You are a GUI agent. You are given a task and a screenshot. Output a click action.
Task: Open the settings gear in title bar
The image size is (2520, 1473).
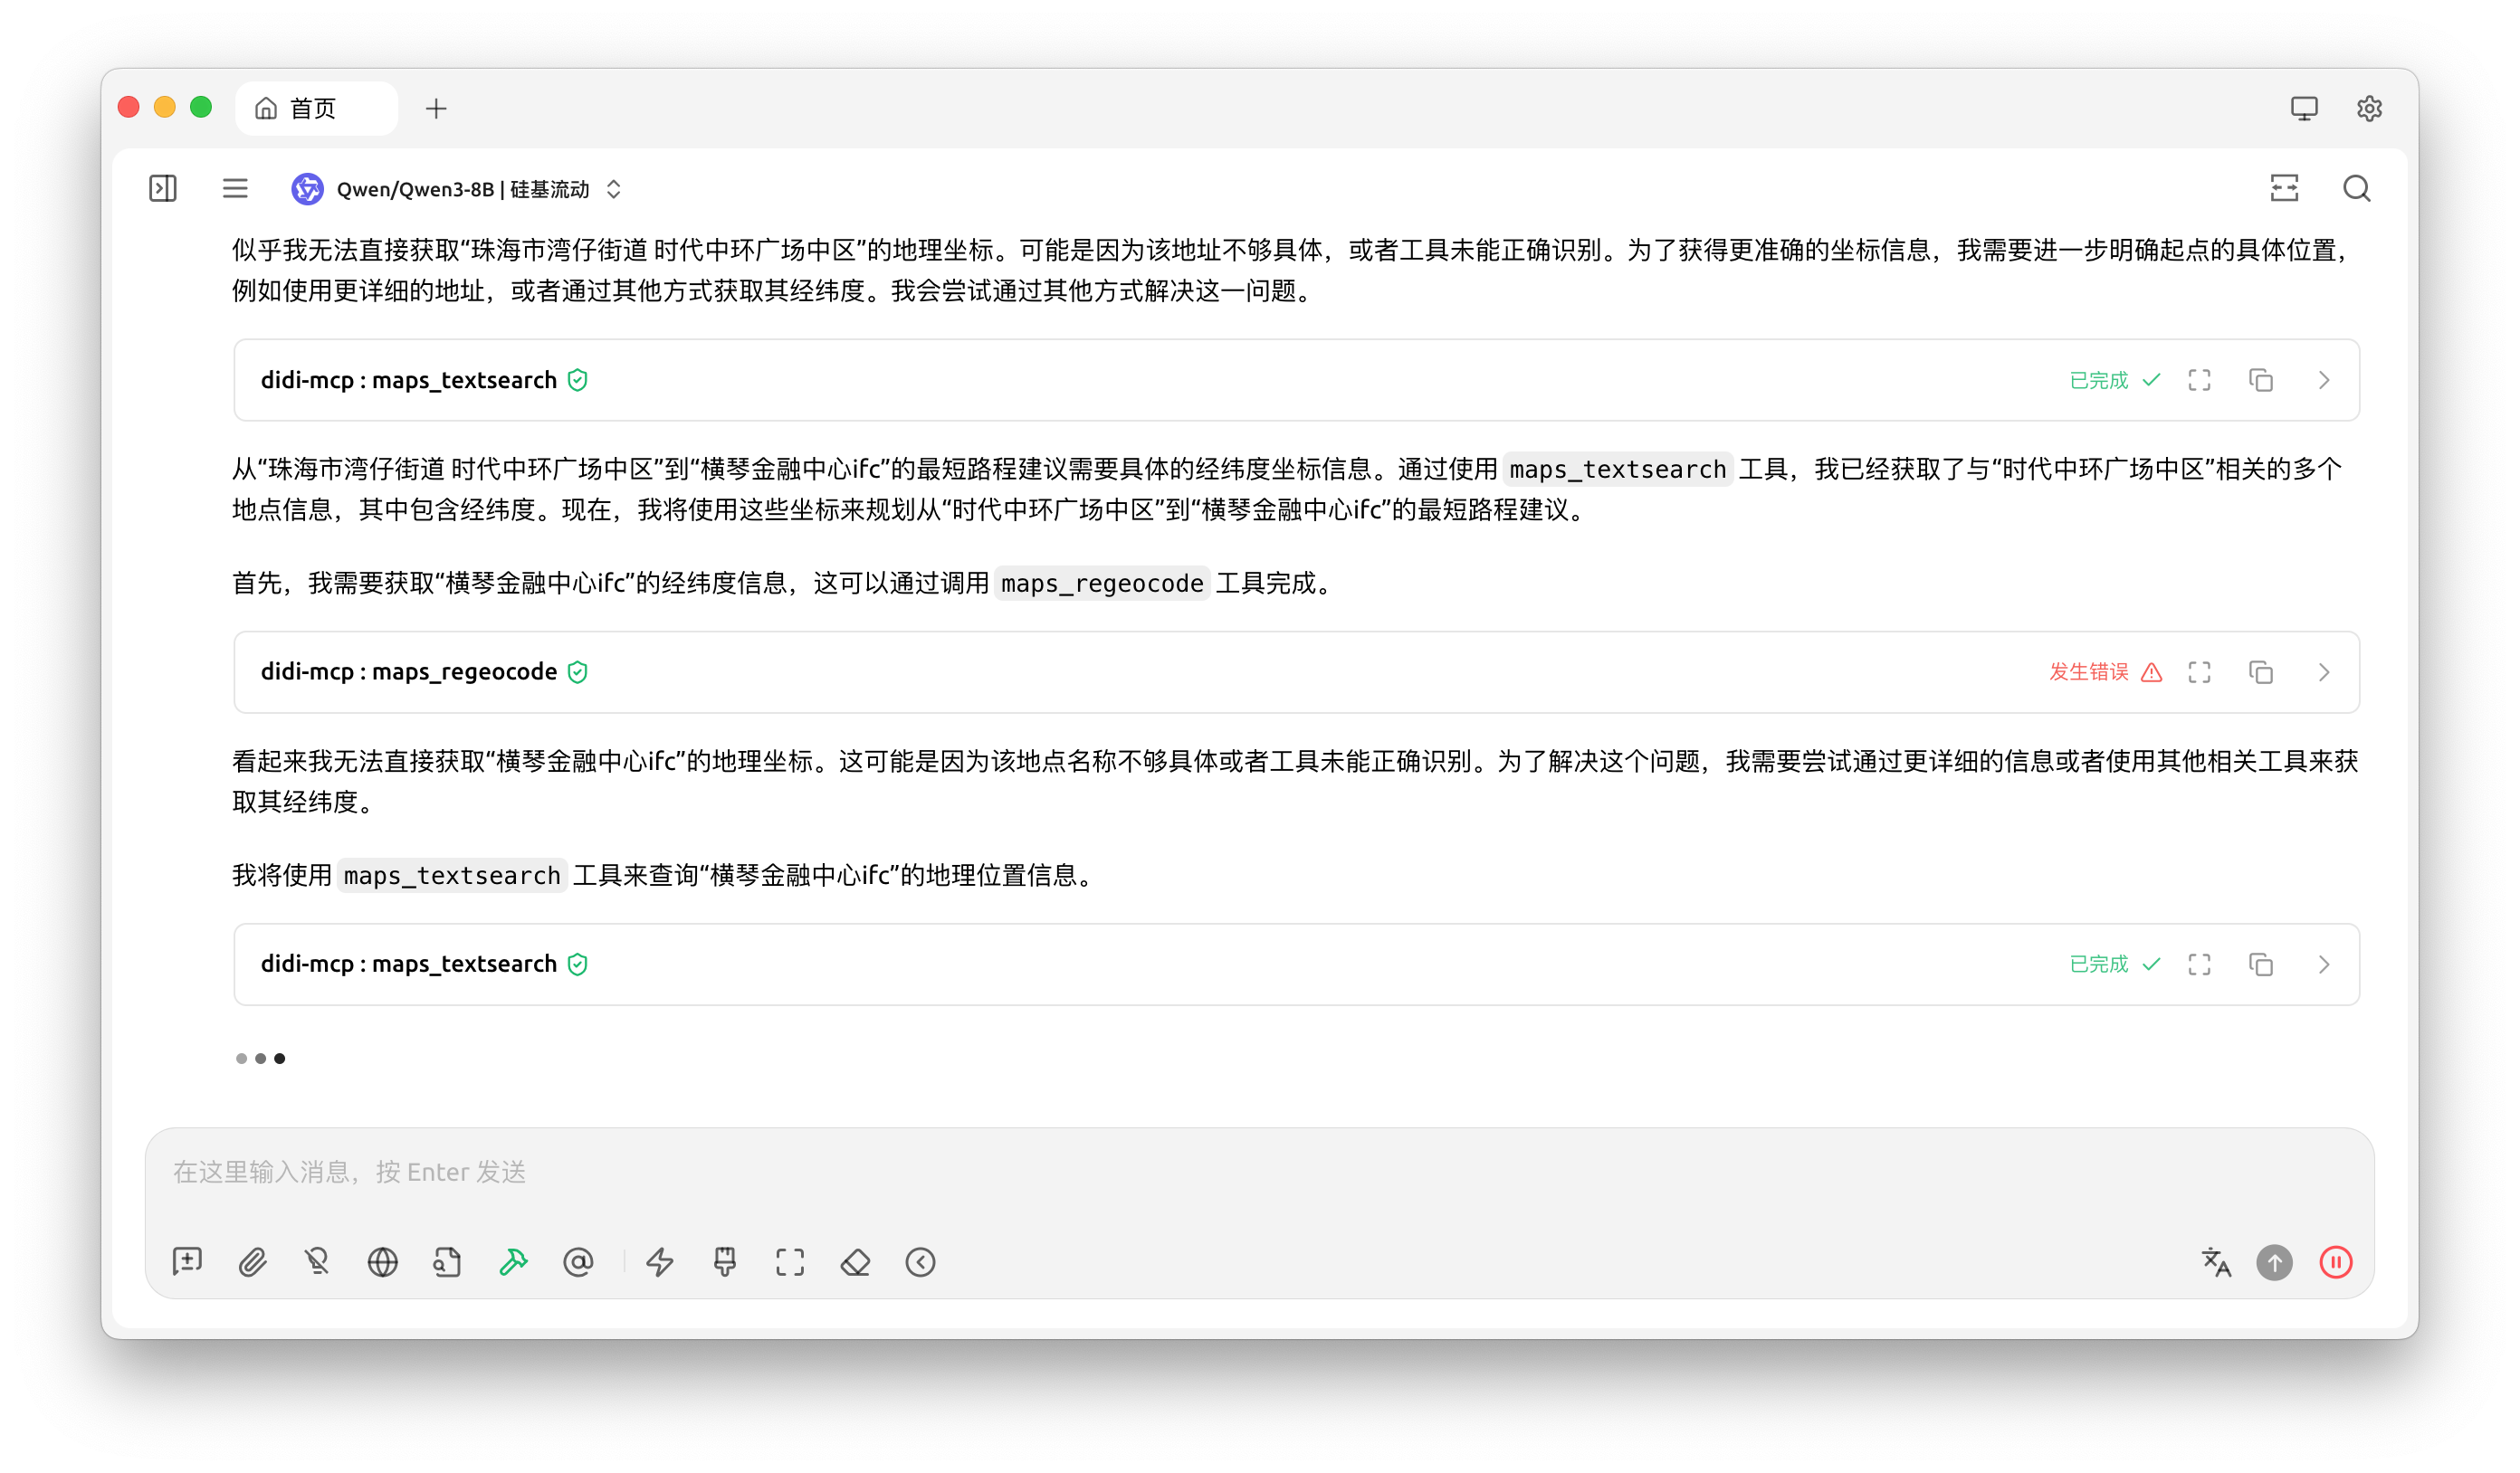(2369, 108)
